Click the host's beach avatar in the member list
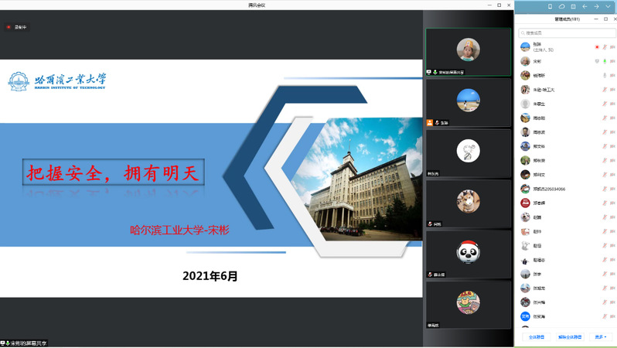Image resolution: width=617 pixels, height=348 pixels. pyautogui.click(x=525, y=47)
